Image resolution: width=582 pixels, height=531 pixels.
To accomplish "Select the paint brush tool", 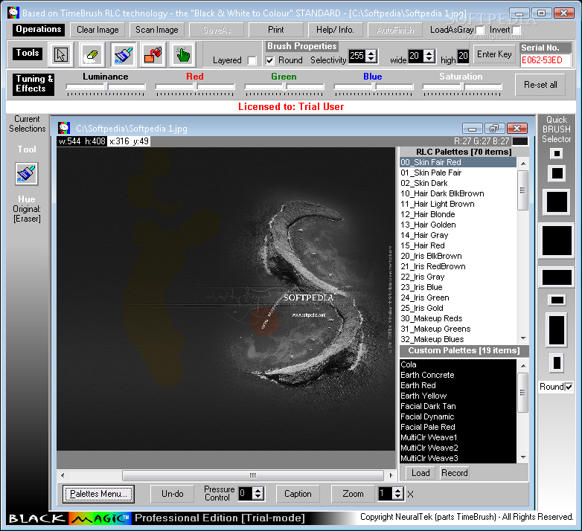I will point(123,54).
